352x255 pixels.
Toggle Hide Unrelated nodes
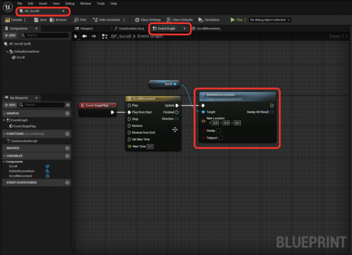(x=106, y=20)
